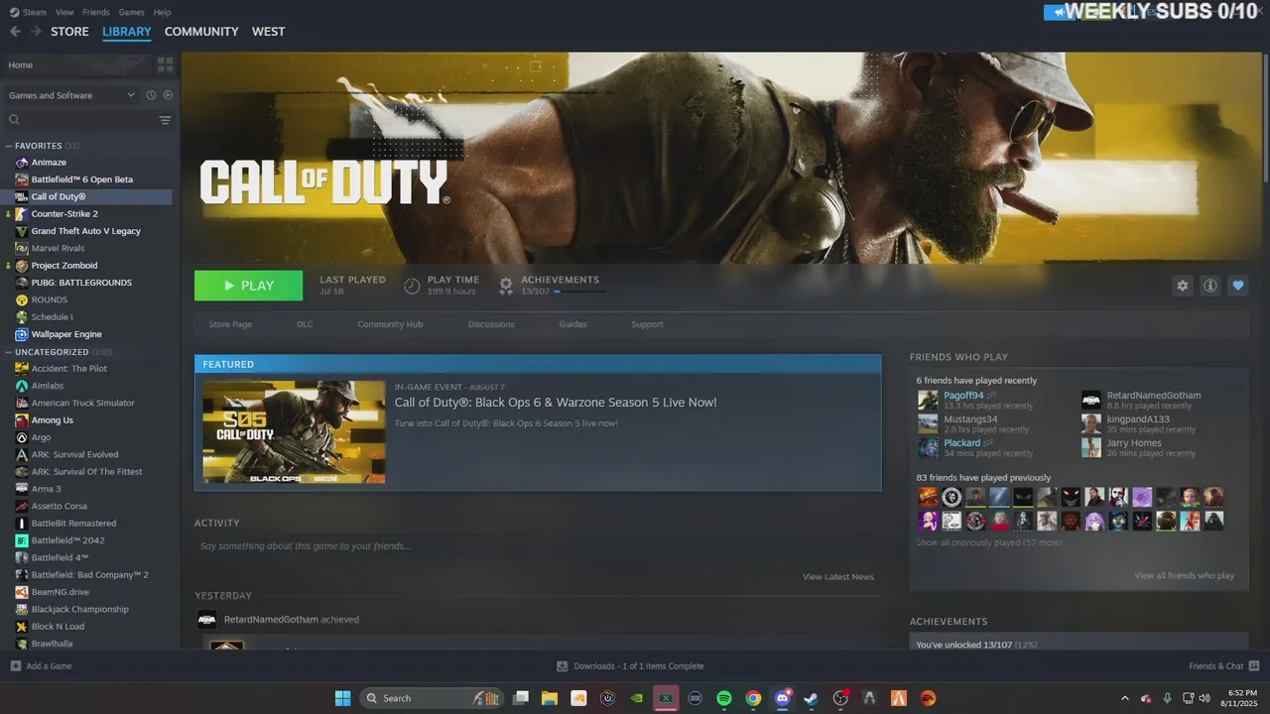Collapse the UNCATEGORIZED category
Screen dimensions: 1270x714
(9, 352)
